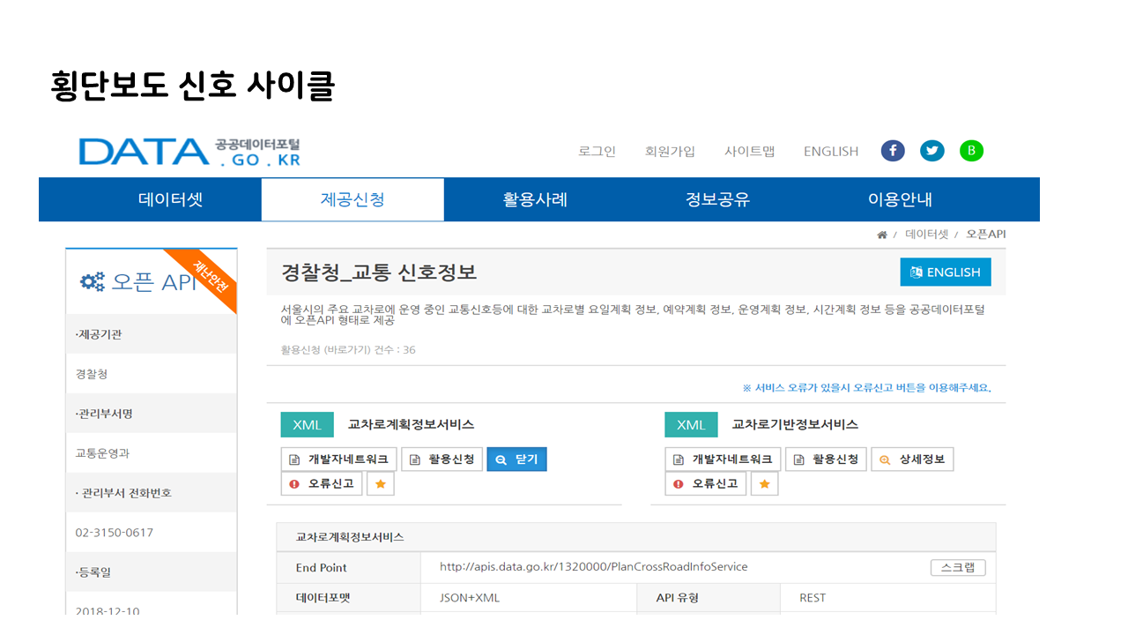The width and height of the screenshot is (1128, 635).
Task: Click the 스크랩 button by End Point
Action: point(958,568)
